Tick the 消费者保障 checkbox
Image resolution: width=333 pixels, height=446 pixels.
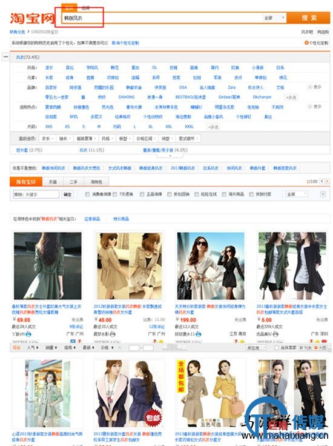[x=88, y=195]
